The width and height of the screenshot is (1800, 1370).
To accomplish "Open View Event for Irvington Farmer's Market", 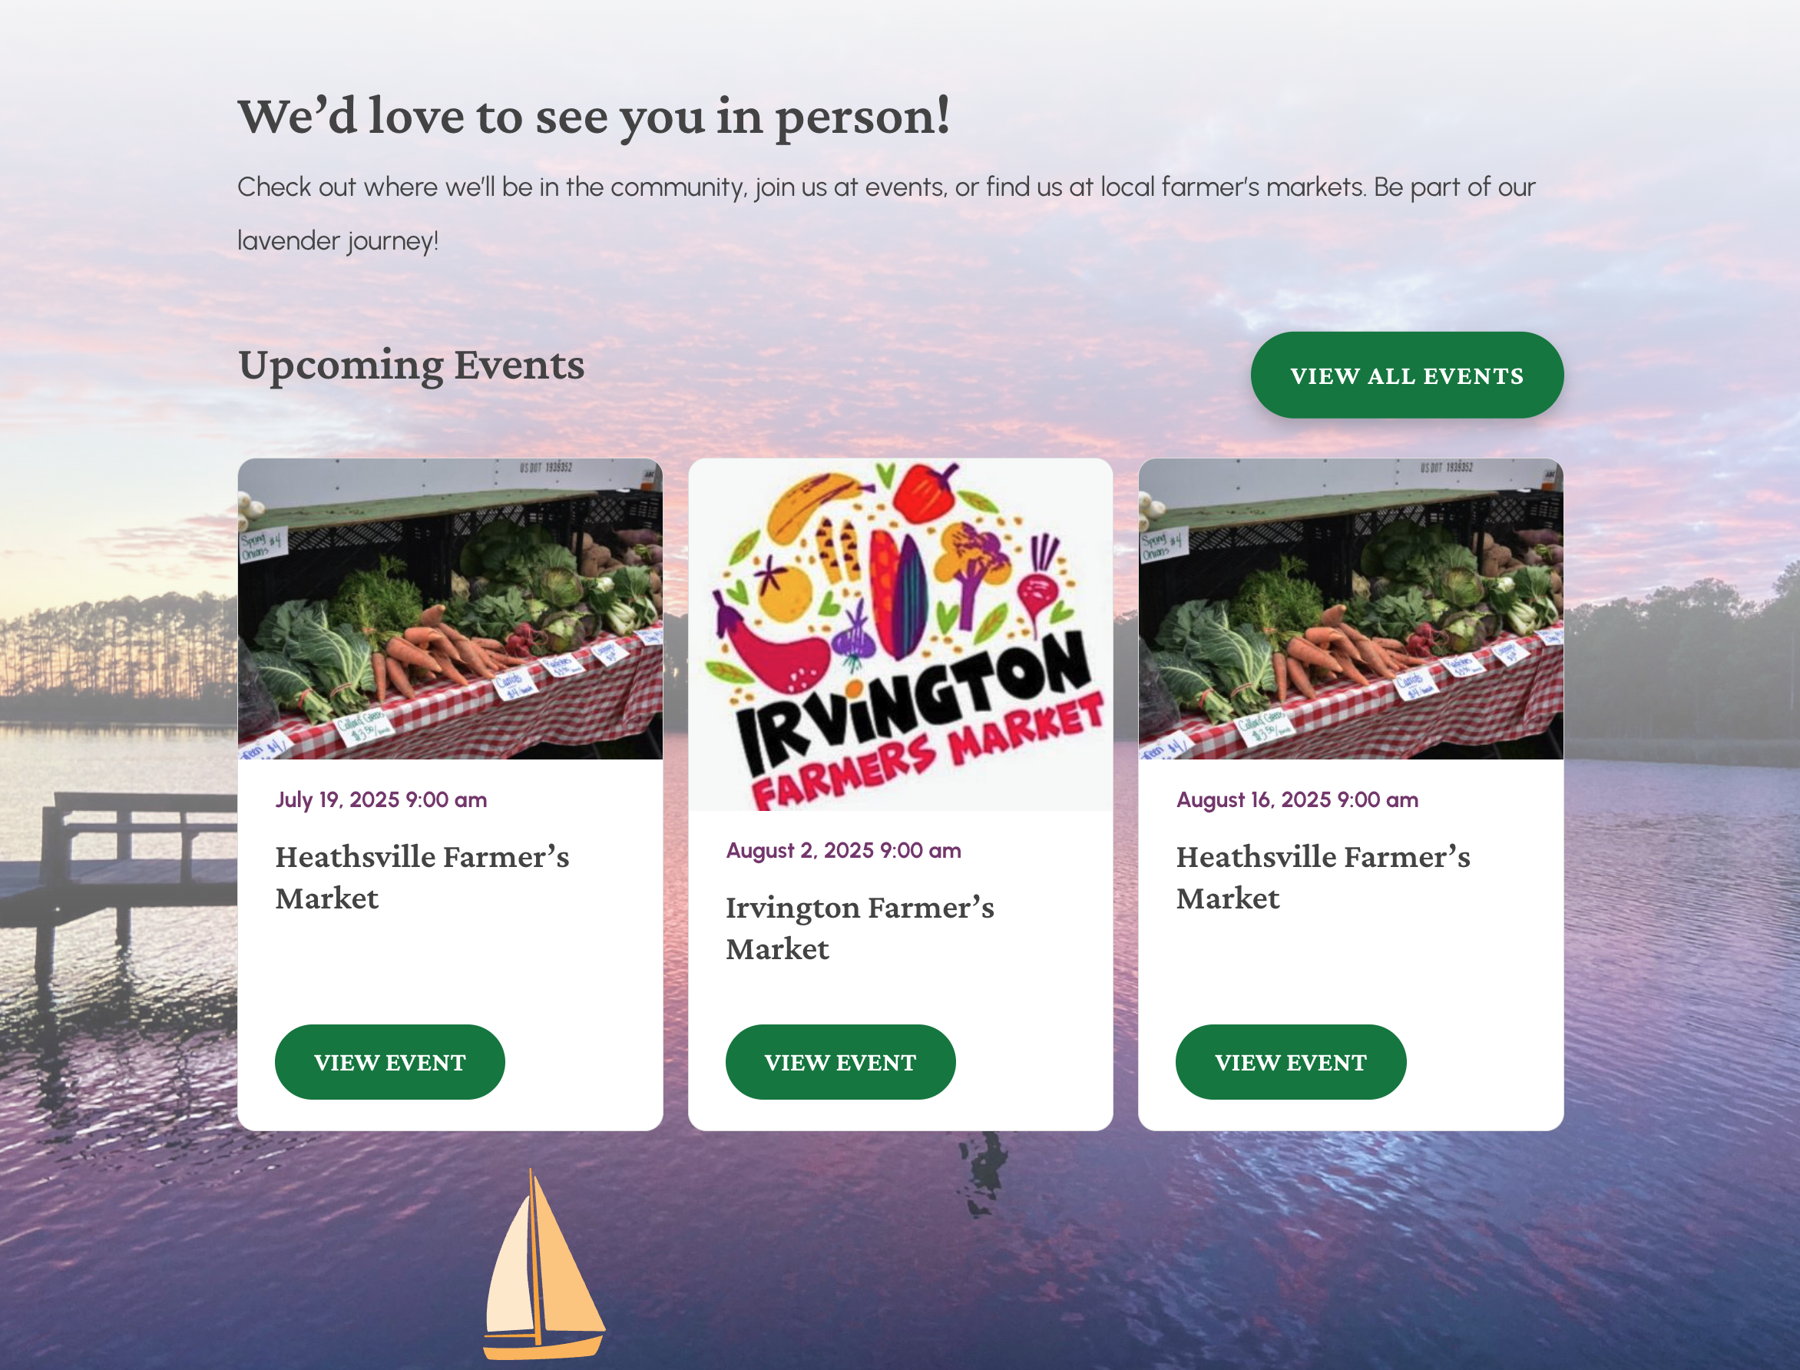I will [841, 1062].
